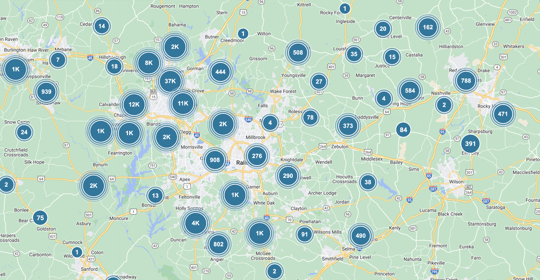Open the 12K cluster near Chapel Hill
This screenshot has width=540, height=280.
134,105
